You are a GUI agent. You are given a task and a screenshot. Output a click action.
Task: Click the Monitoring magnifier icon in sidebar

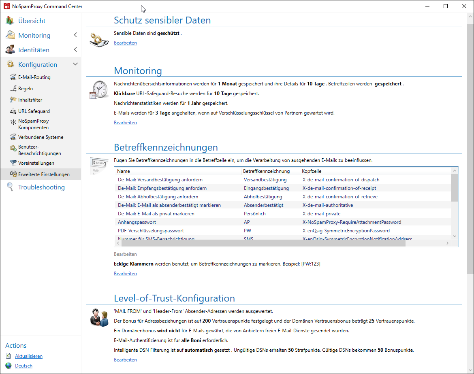tap(10, 35)
